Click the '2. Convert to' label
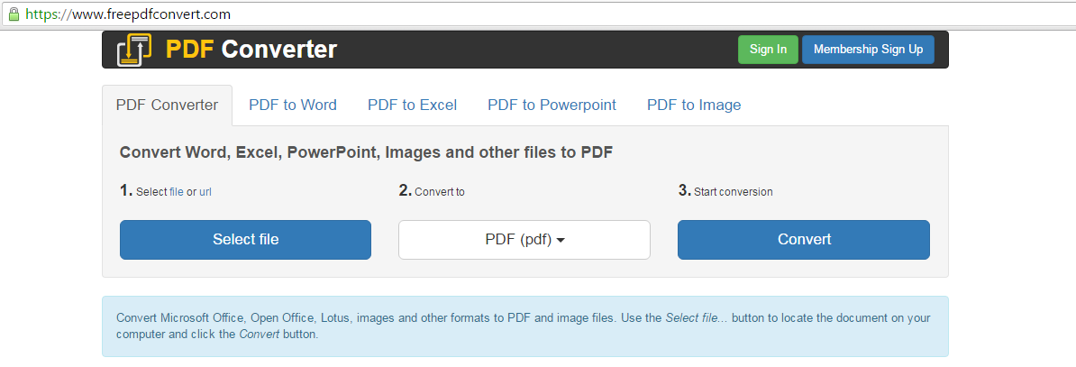This screenshot has width=1076, height=367. [x=432, y=192]
